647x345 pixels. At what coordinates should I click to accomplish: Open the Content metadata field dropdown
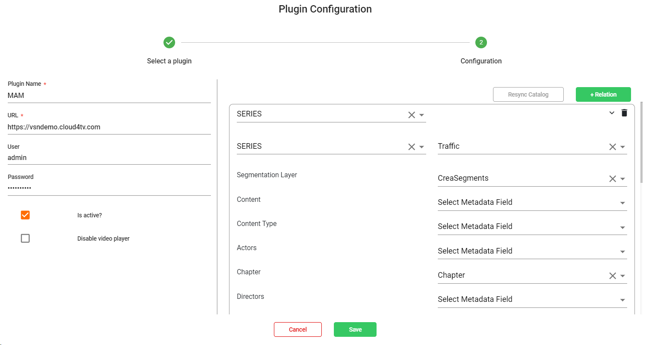click(x=532, y=203)
